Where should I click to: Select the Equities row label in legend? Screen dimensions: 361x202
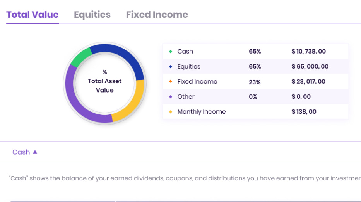[189, 67]
